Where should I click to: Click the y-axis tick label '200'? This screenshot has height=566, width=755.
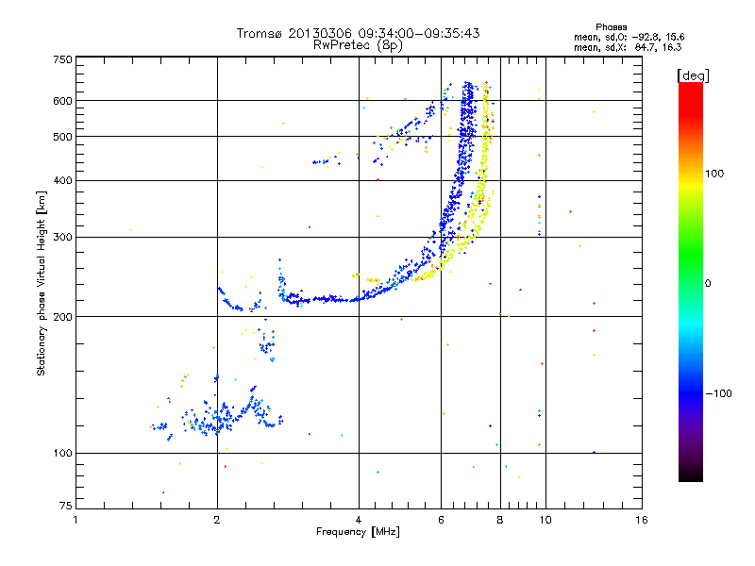(62, 317)
